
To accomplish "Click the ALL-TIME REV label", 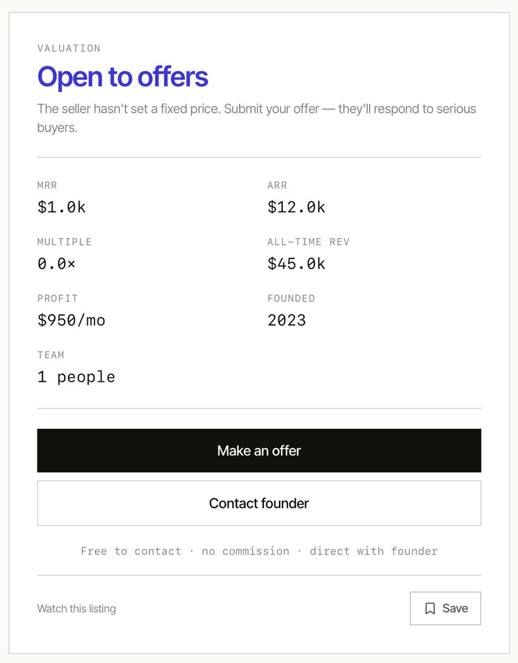I will [309, 242].
